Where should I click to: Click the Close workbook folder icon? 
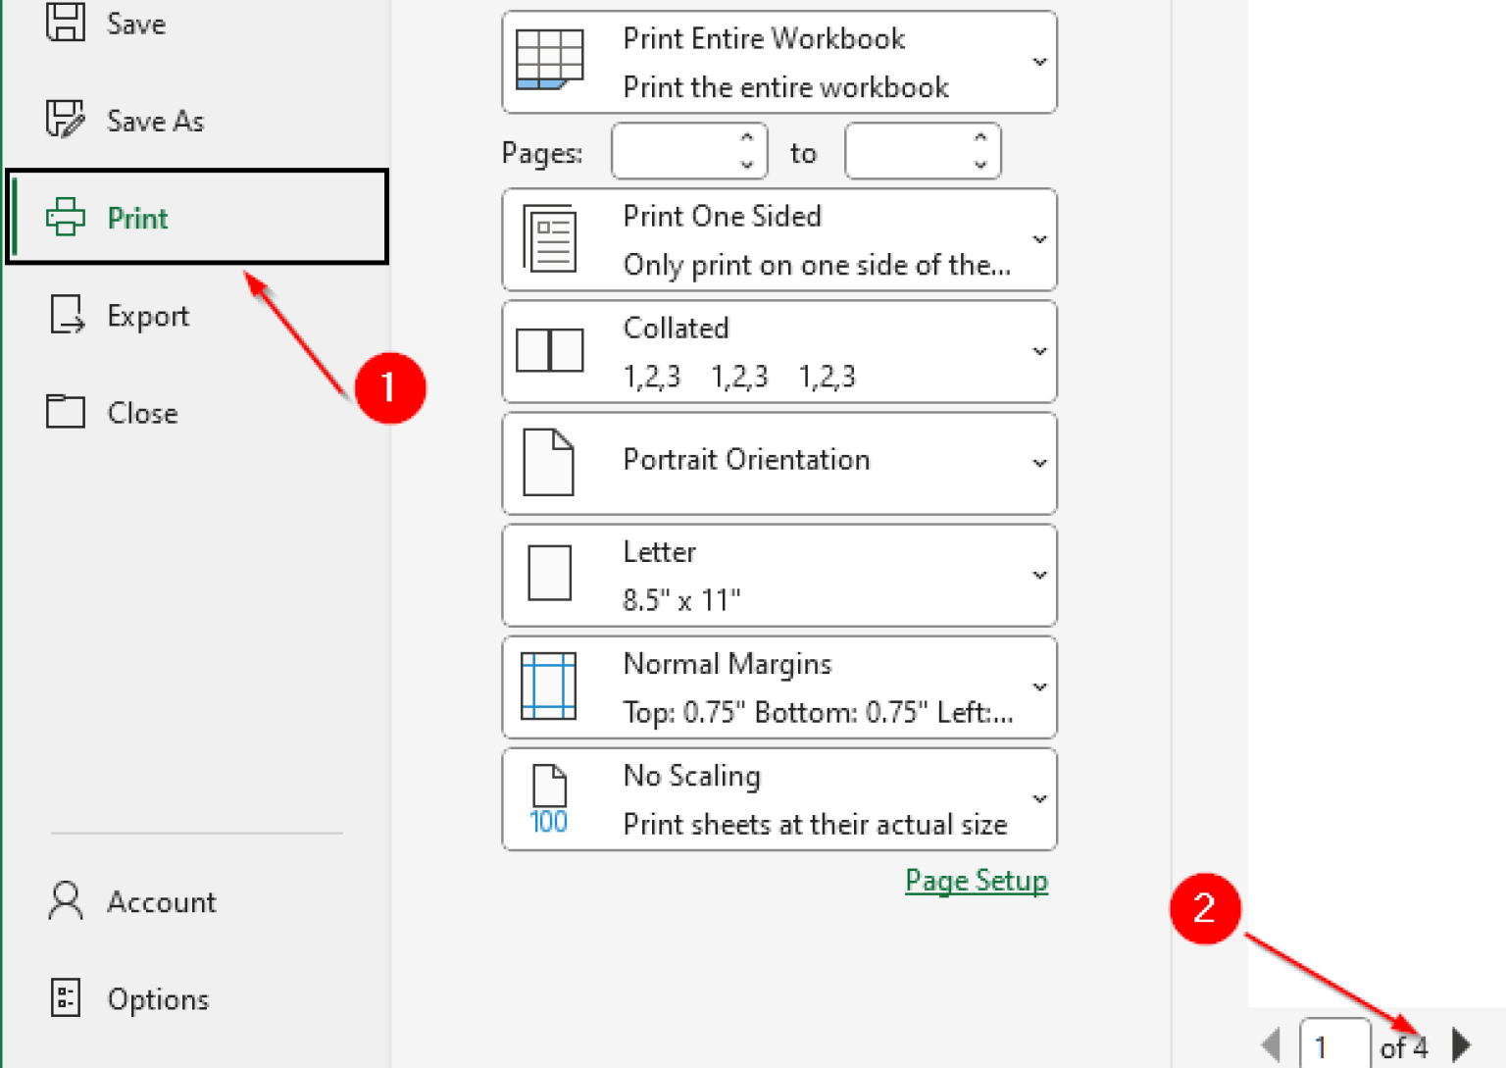(x=65, y=412)
